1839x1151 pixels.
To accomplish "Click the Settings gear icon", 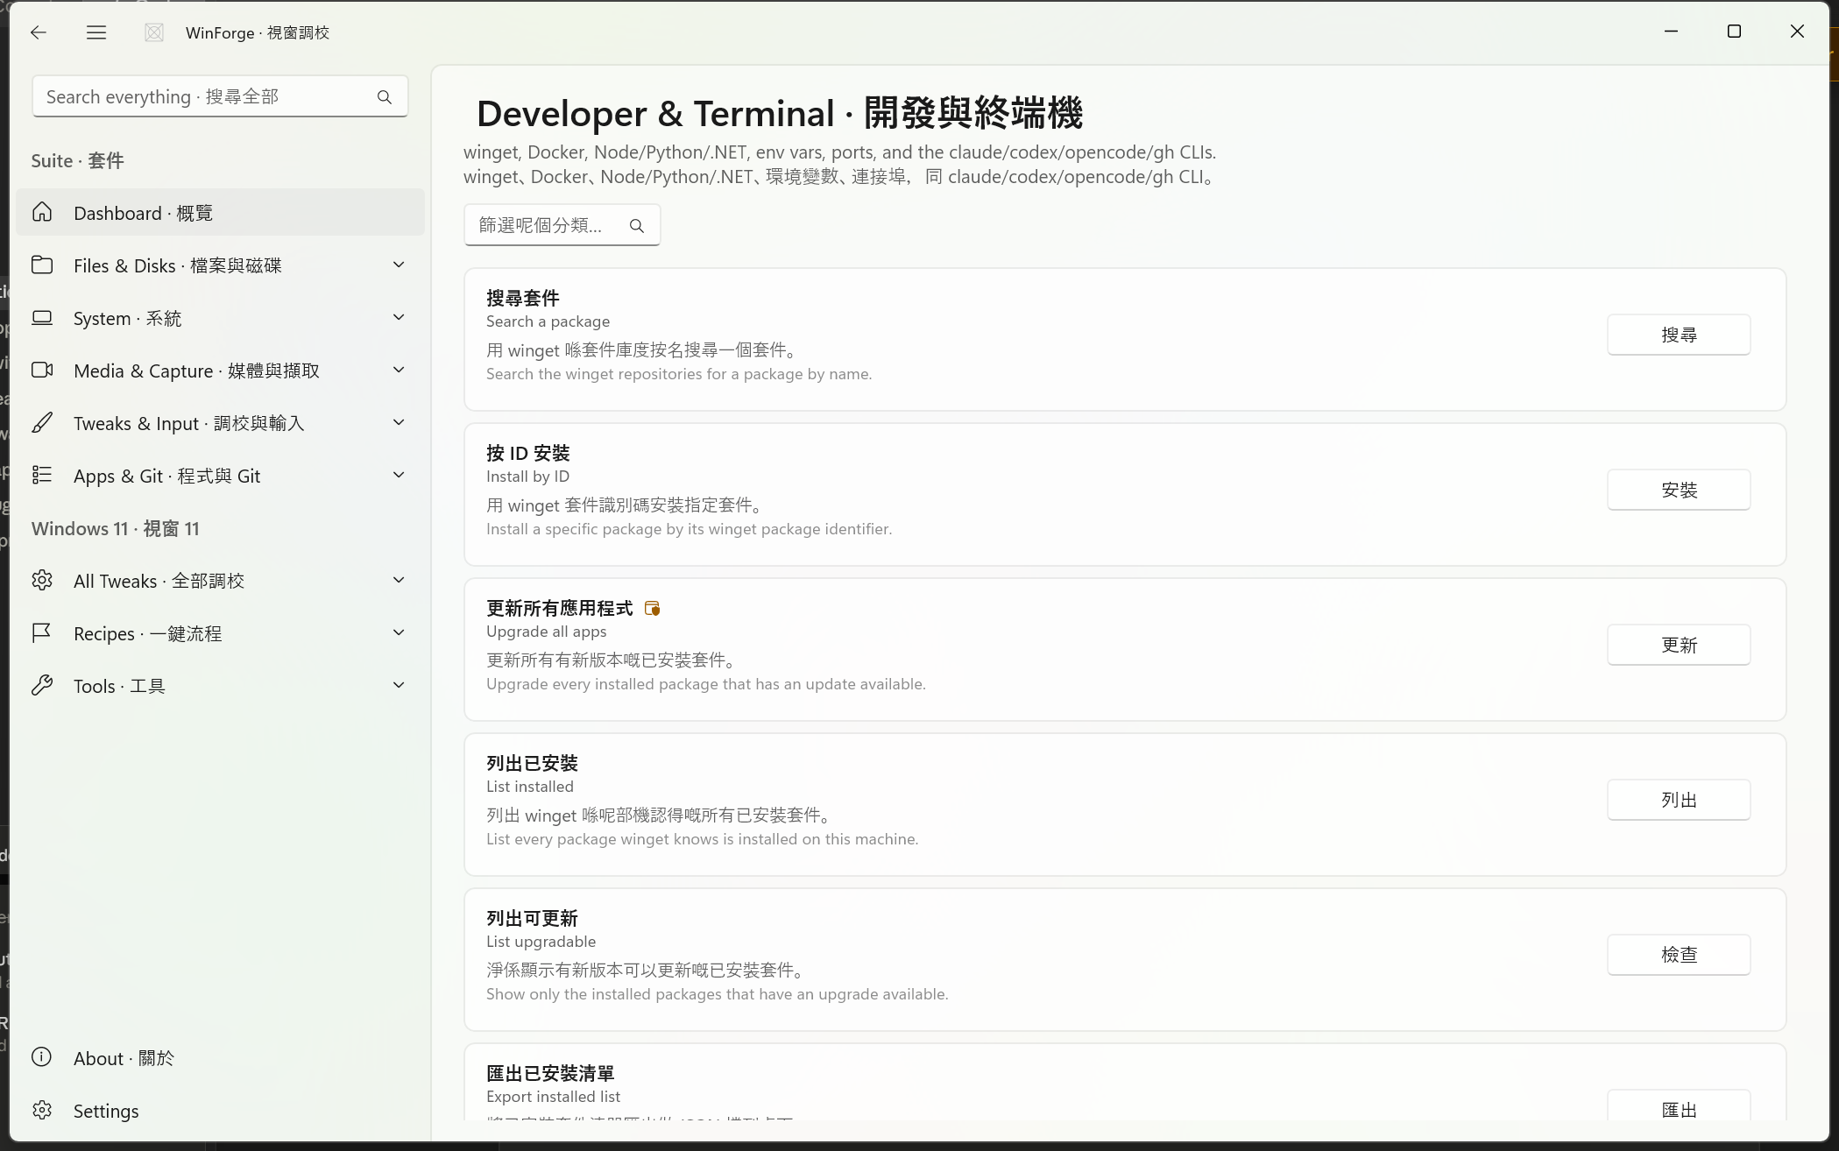I will 42,1110.
